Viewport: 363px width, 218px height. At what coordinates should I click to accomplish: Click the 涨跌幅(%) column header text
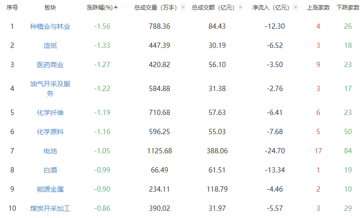[99, 8]
